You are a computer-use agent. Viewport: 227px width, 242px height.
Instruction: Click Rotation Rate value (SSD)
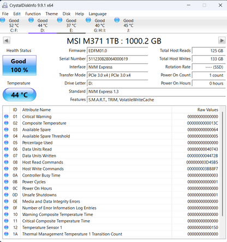(x=209, y=67)
